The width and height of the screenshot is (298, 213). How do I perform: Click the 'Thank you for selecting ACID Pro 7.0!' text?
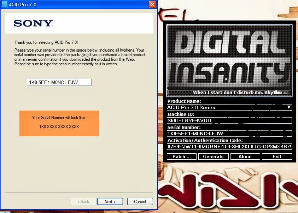point(46,42)
